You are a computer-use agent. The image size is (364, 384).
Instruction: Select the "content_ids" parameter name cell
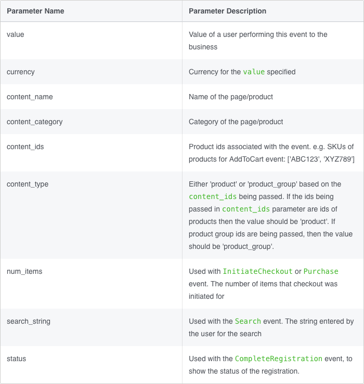(25, 147)
